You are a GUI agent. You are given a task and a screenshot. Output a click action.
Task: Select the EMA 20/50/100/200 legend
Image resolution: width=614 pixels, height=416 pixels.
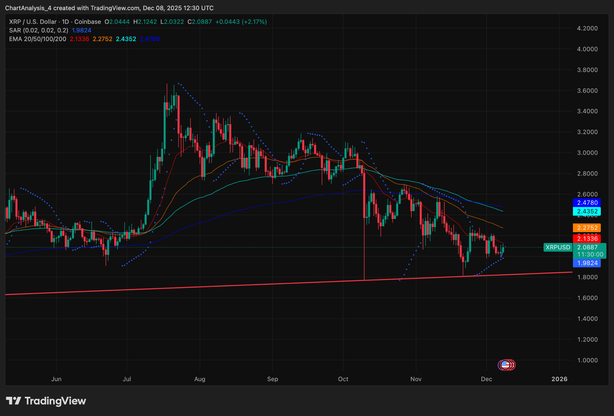coord(37,39)
